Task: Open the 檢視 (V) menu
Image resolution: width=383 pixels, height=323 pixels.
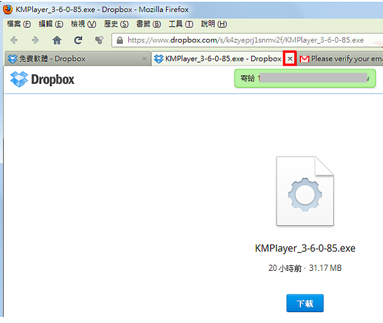Action: [83, 24]
